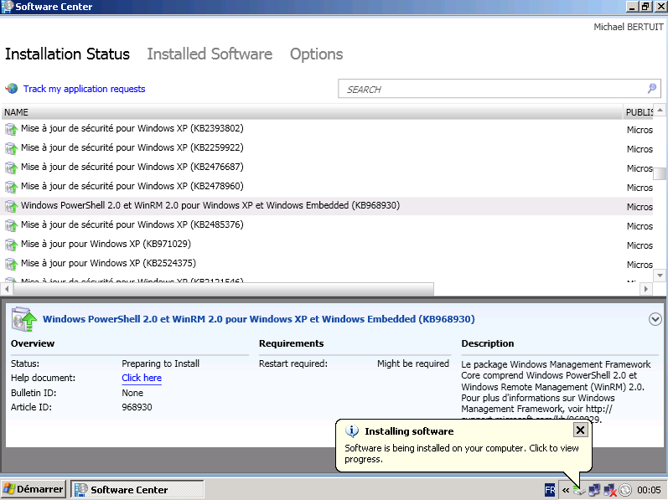Click the update icon beside KB2393802
This screenshot has width=668, height=500.
[x=11, y=129]
